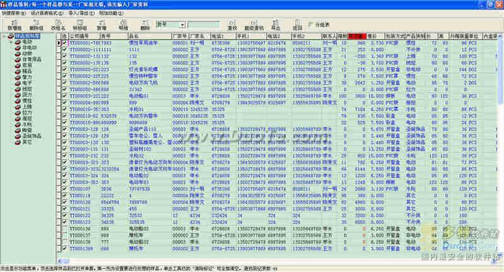Toggle the checkbox for row YT000107
Image resolution: width=504 pixels, height=272 pixels.
(x=64, y=187)
